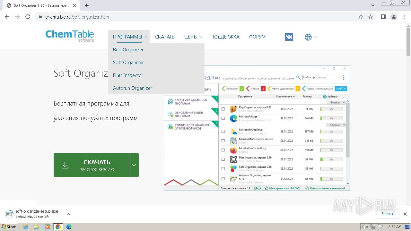Screen dimensions: 411x231
Task: Open Microsoft Edge from taskbar
Action: coord(69,227)
